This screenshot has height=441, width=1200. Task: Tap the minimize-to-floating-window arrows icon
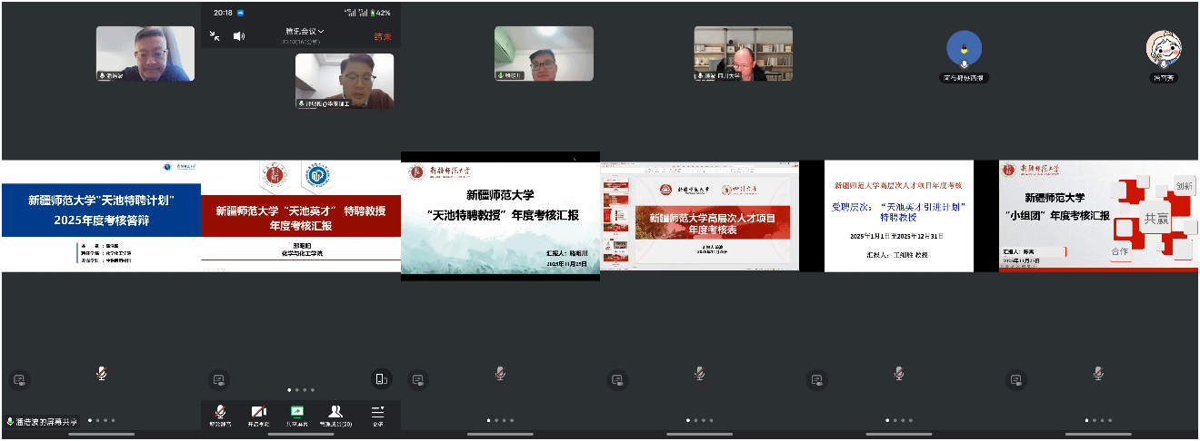[x=215, y=36]
